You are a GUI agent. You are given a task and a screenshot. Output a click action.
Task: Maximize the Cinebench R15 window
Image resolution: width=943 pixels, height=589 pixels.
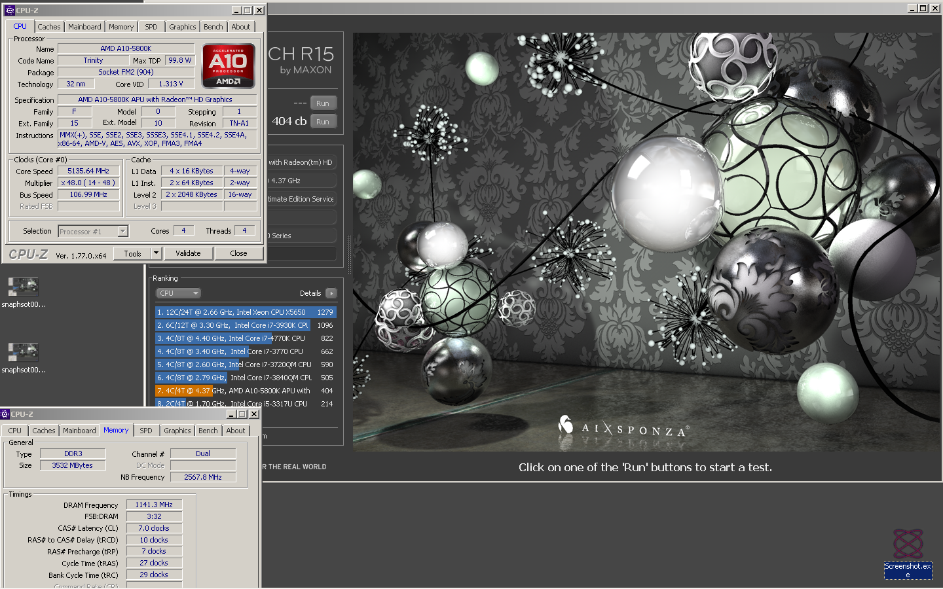(923, 8)
